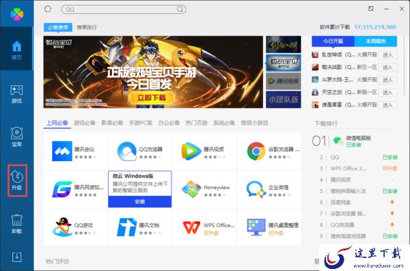The image size is (410, 271).
Task: Open the 游戏 games section in sidebar
Action: [x=16, y=94]
